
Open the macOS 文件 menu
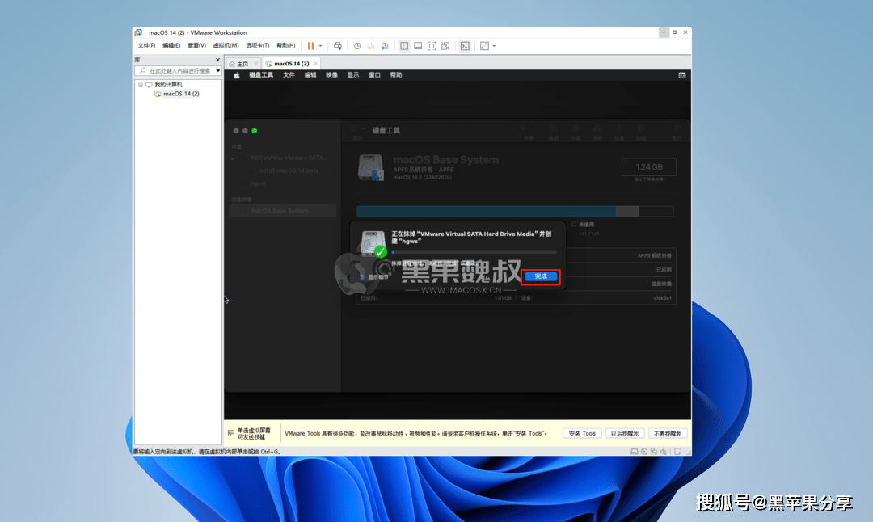289,75
